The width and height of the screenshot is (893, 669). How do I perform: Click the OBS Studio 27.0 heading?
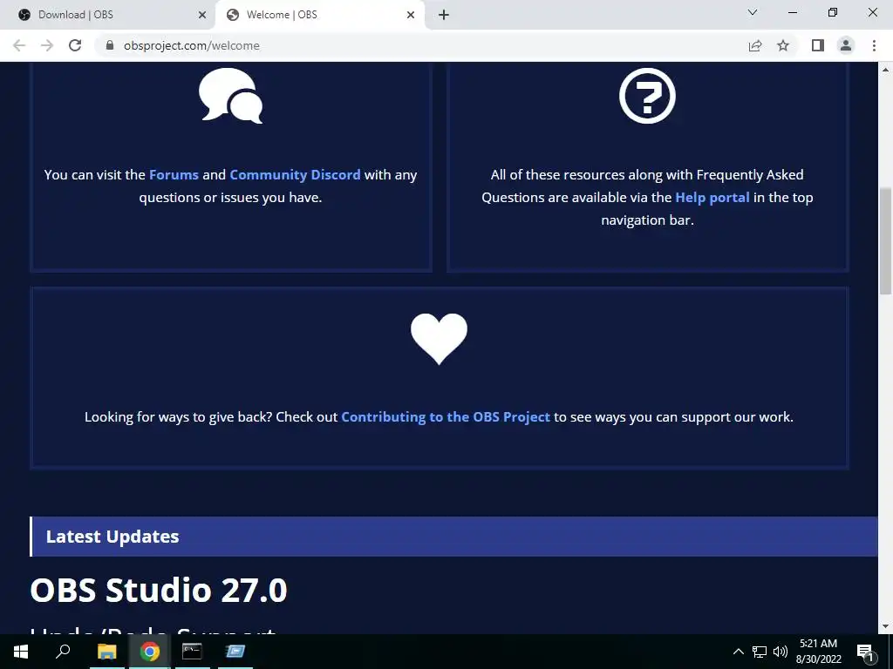pyautogui.click(x=159, y=590)
